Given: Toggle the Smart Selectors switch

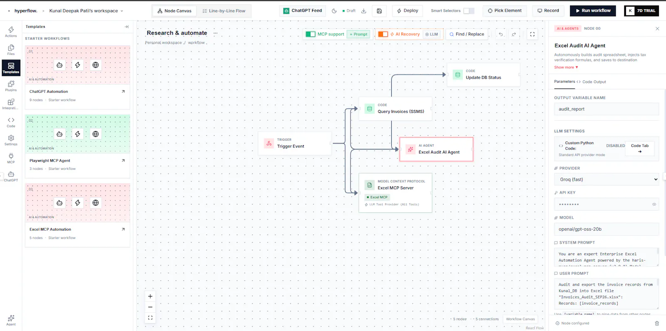Looking at the screenshot, I should pyautogui.click(x=469, y=11).
